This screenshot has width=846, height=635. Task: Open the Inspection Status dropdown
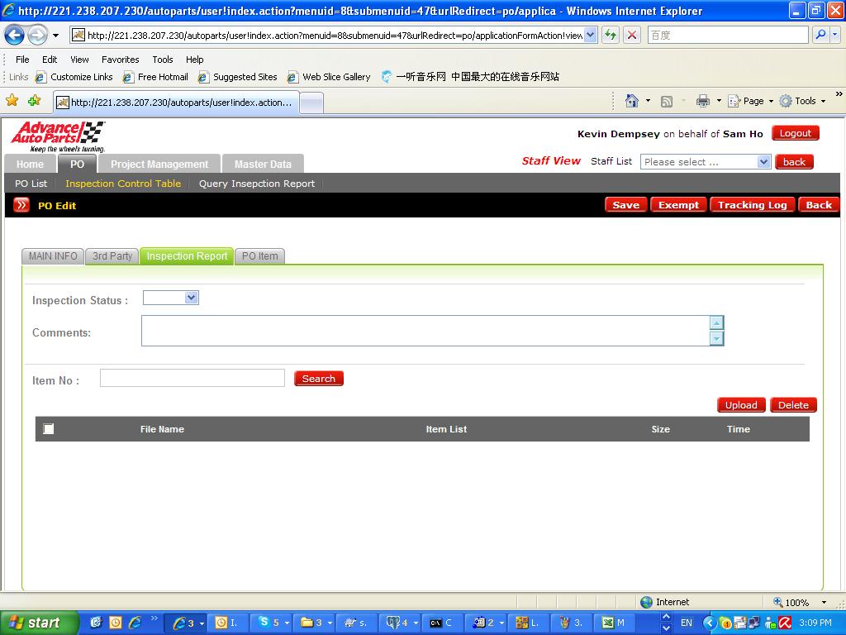[171, 298]
